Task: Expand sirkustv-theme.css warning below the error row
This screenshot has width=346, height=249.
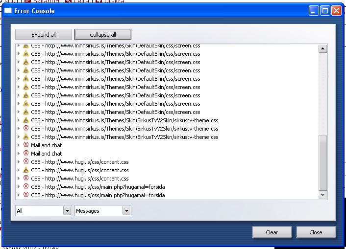Action: [19, 137]
